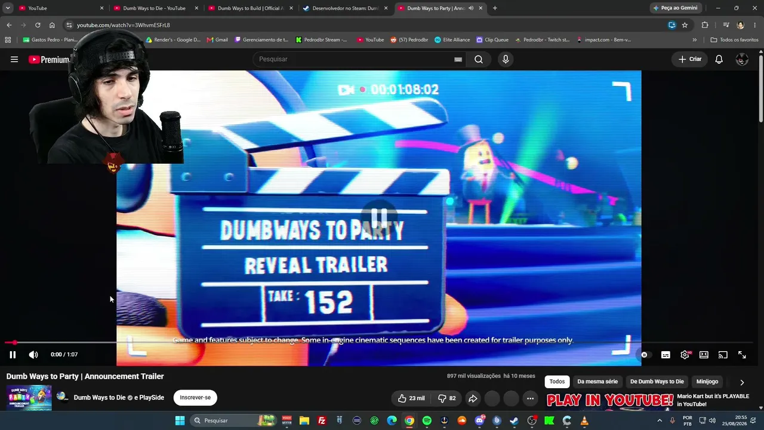
Task: Cast the video to another device
Action: click(x=723, y=355)
